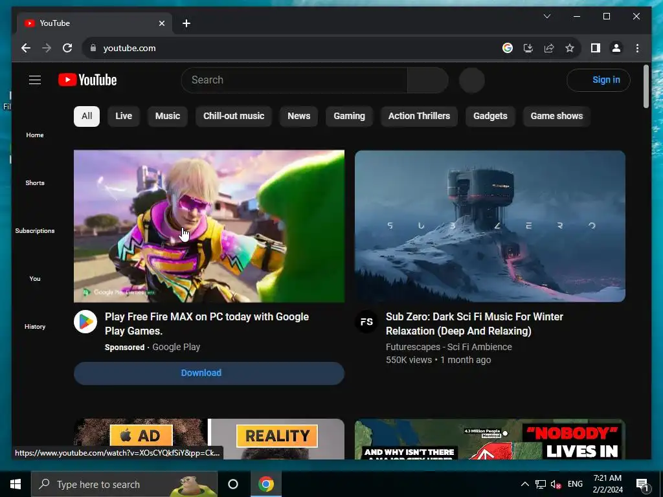663x497 pixels.
Task: Click the YouTube logo
Action: tap(87, 80)
